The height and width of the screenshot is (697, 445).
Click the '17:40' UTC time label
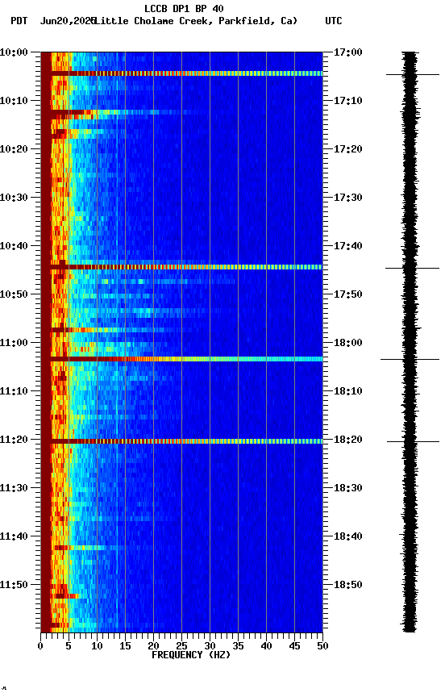tap(348, 246)
